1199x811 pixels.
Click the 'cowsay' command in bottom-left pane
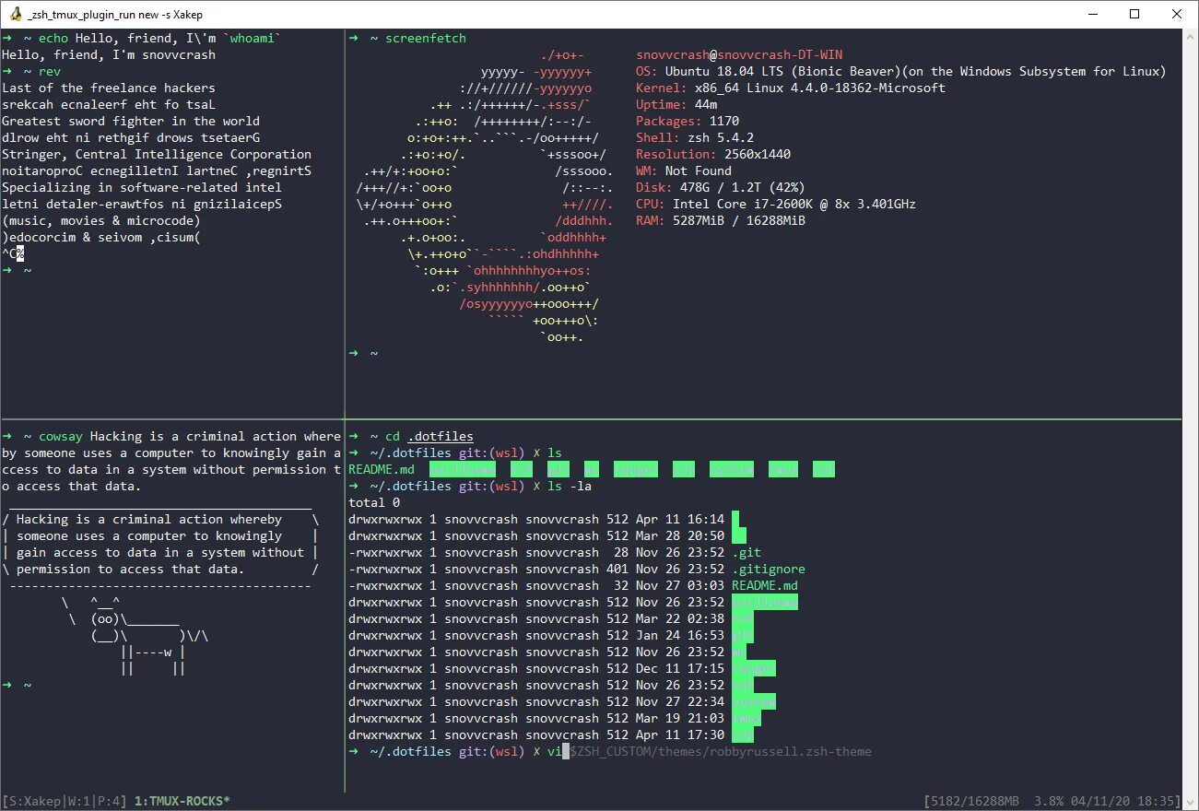(x=61, y=436)
